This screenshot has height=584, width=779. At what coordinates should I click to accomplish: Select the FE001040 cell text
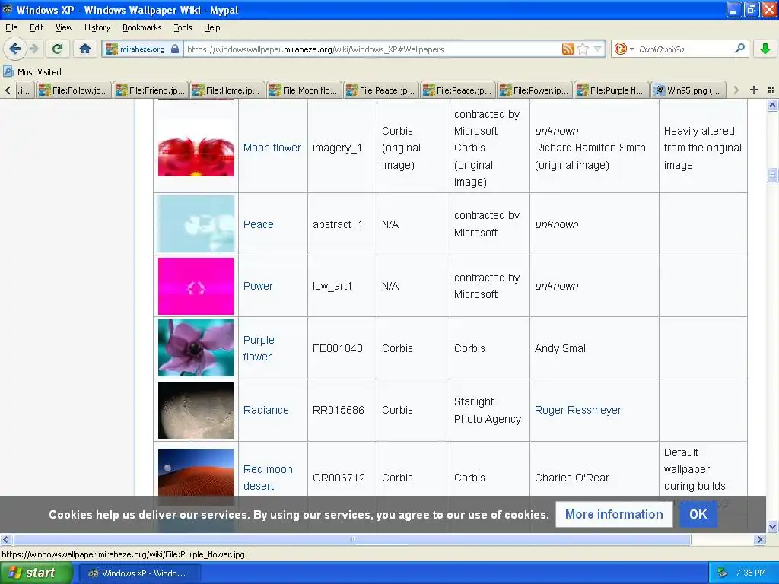[337, 348]
